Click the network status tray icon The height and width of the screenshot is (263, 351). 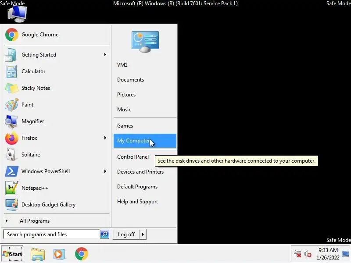coord(297,254)
